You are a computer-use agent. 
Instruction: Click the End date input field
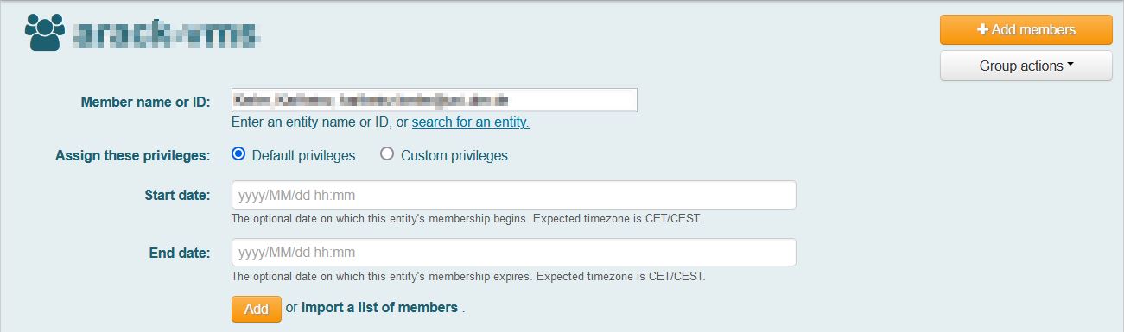[513, 253]
